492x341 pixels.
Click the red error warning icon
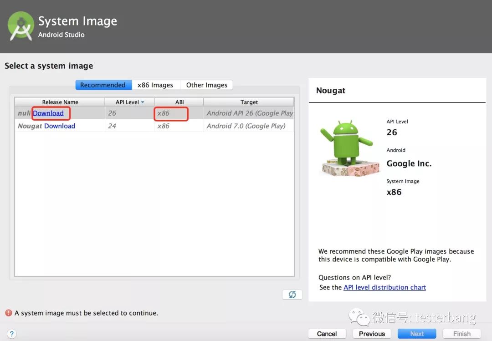(9, 313)
